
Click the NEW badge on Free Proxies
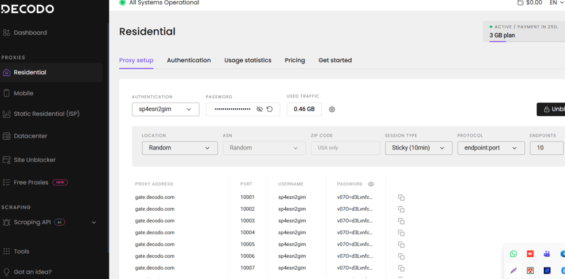[60, 183]
